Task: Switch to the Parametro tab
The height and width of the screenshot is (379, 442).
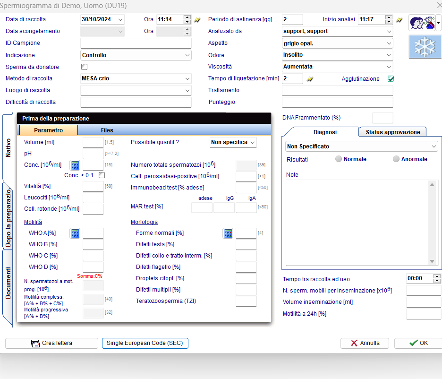Action: pos(49,130)
